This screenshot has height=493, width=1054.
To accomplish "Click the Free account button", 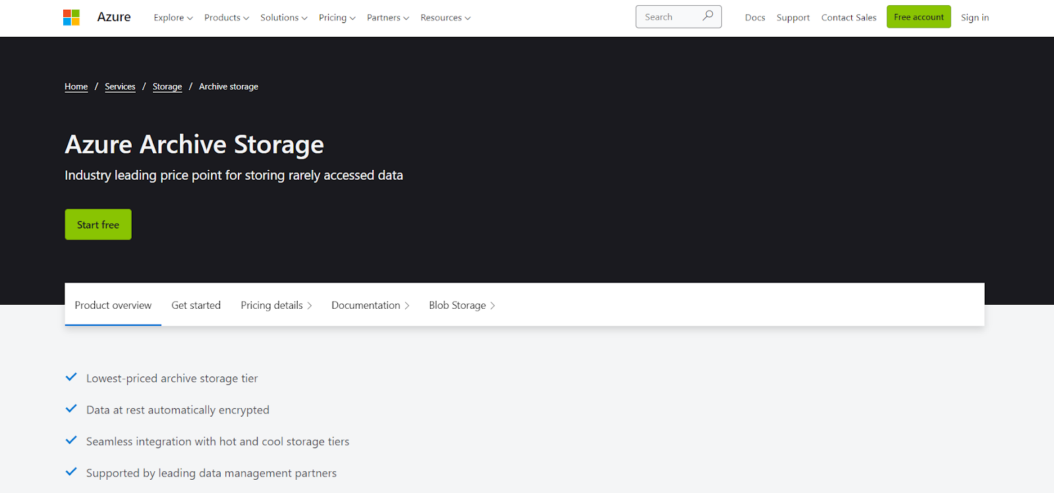I will [x=918, y=17].
